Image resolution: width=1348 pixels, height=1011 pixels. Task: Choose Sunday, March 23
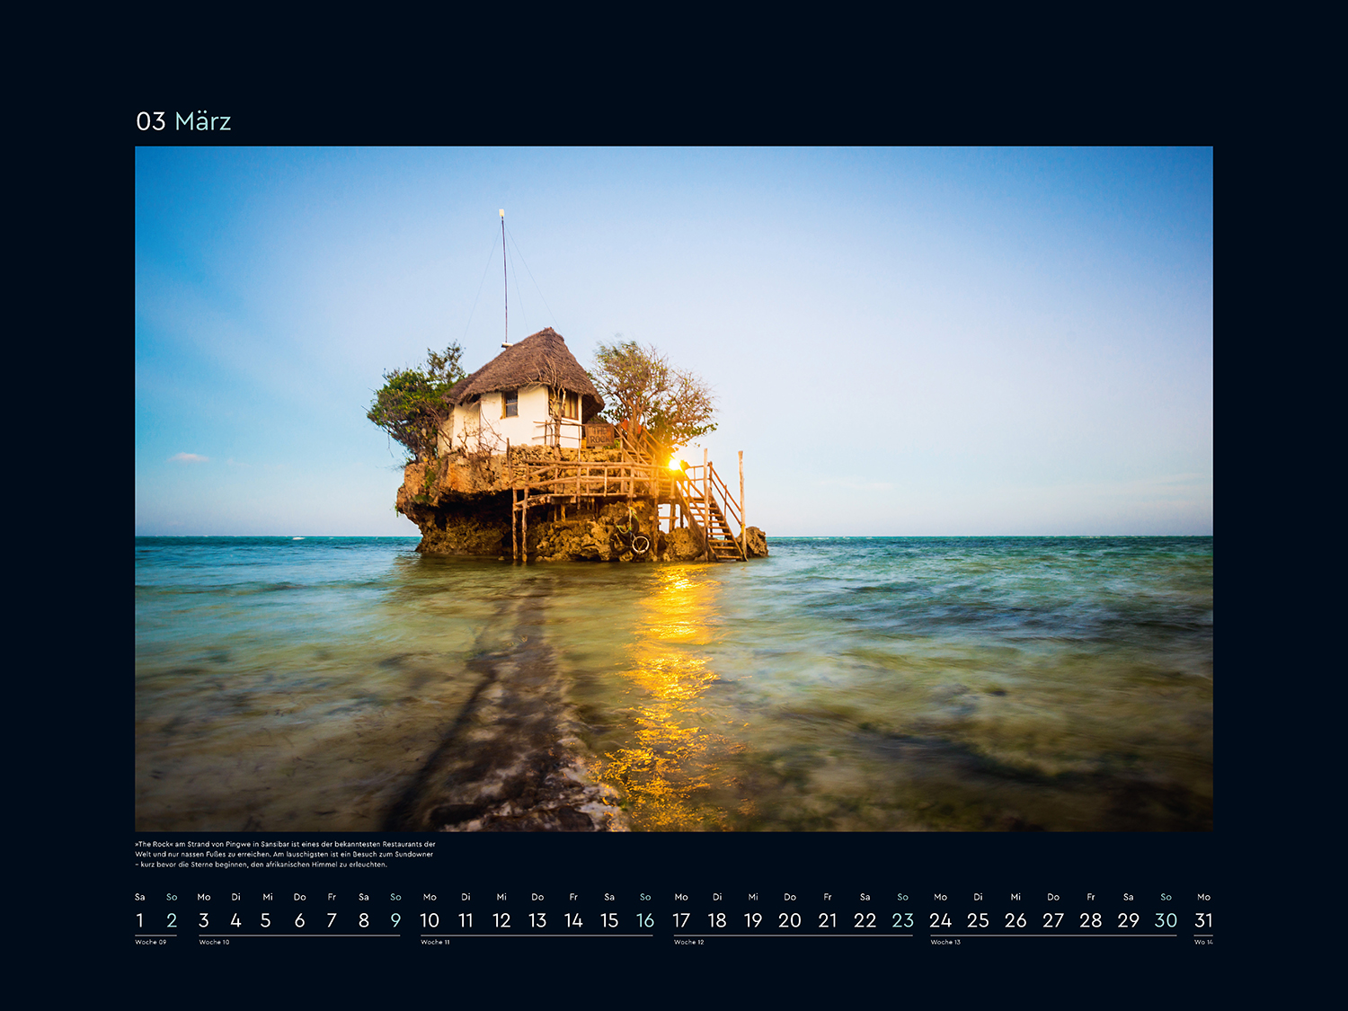[903, 920]
